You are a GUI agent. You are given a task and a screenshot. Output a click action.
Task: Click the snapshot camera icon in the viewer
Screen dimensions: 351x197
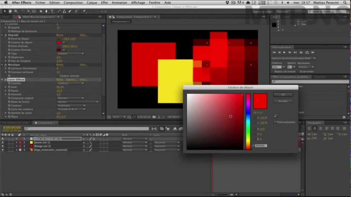point(154,117)
